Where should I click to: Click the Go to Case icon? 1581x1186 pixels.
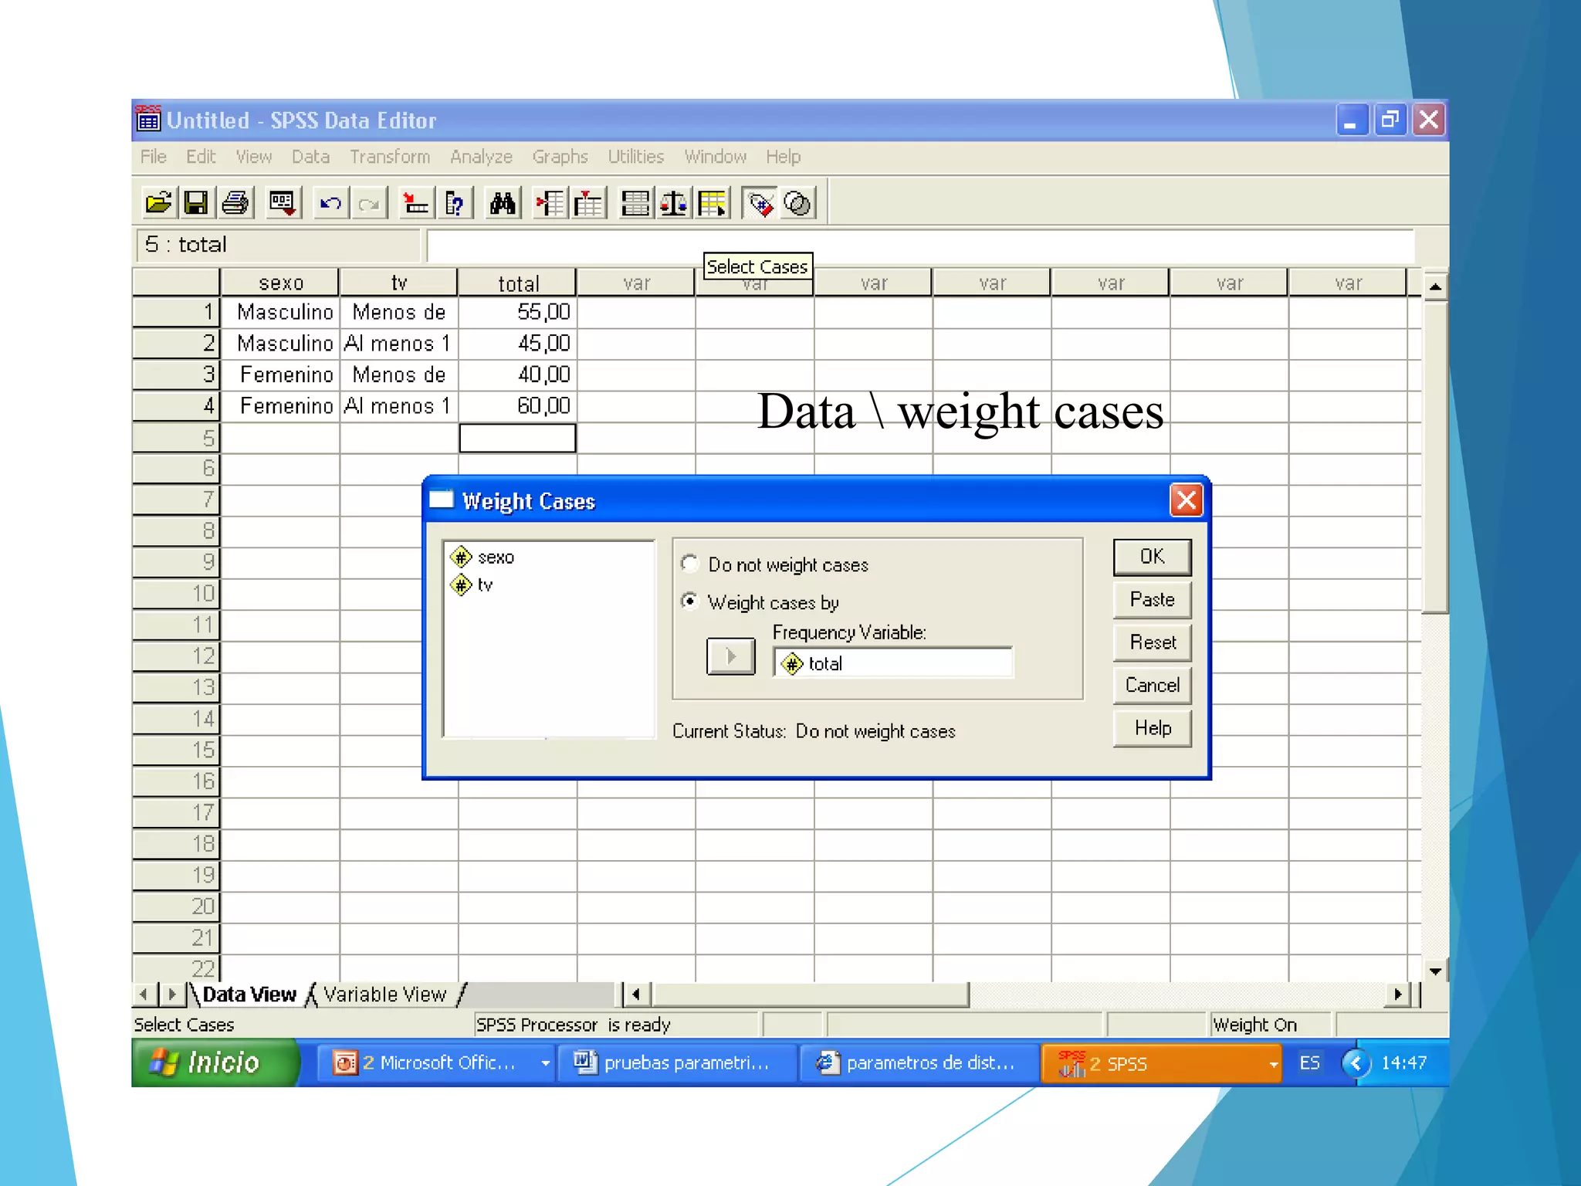415,204
